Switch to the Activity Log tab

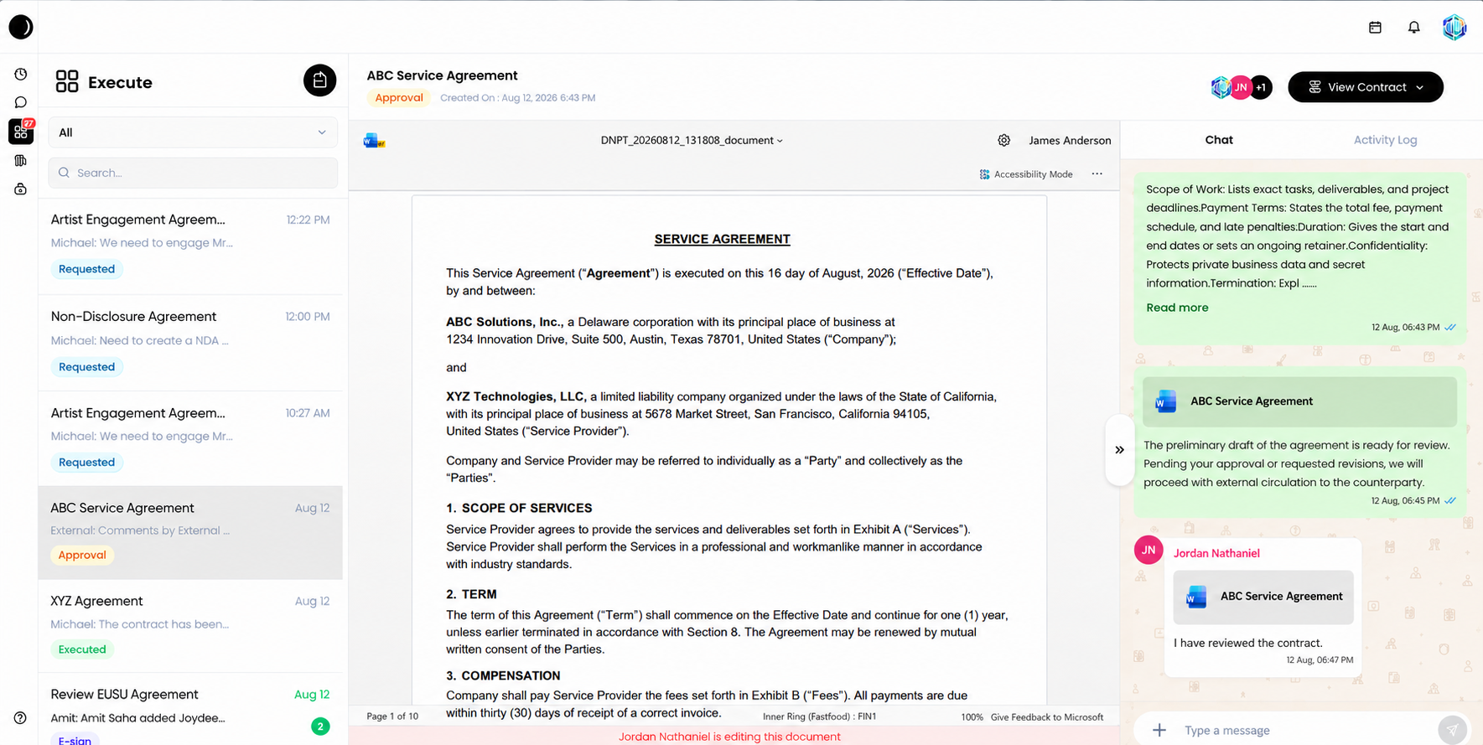click(1385, 140)
